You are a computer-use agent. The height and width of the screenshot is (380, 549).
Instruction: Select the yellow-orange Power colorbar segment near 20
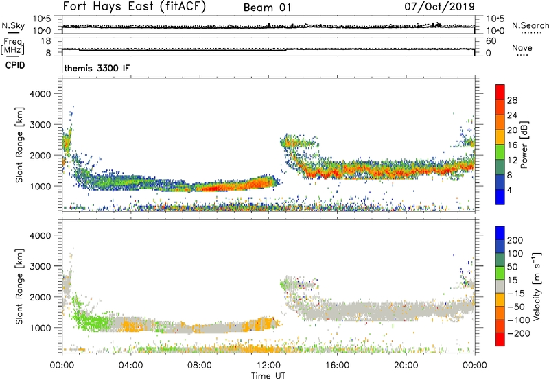(500, 137)
